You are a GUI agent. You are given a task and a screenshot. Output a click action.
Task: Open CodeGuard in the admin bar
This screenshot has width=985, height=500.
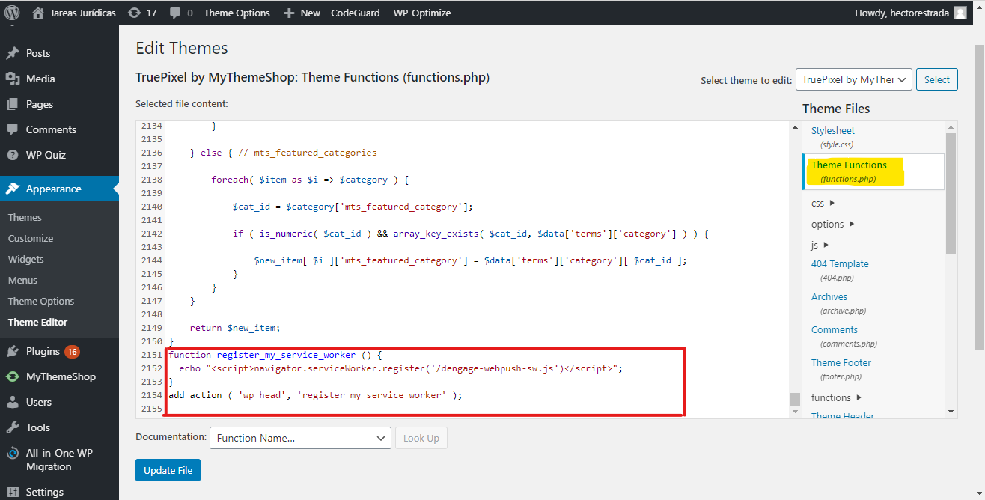[356, 13]
